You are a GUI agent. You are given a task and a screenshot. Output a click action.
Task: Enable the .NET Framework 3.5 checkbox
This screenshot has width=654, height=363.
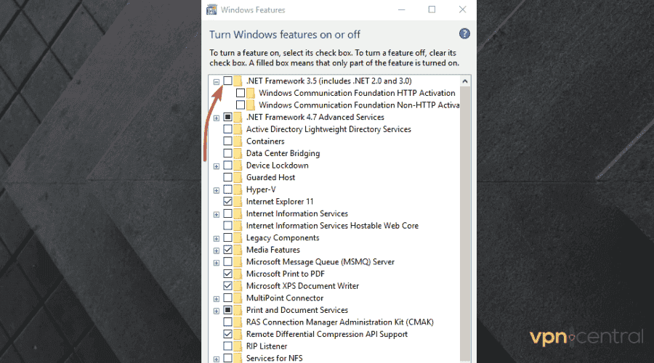(227, 81)
